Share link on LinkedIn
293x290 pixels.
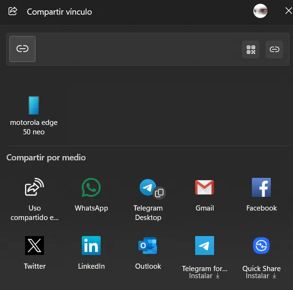click(91, 253)
